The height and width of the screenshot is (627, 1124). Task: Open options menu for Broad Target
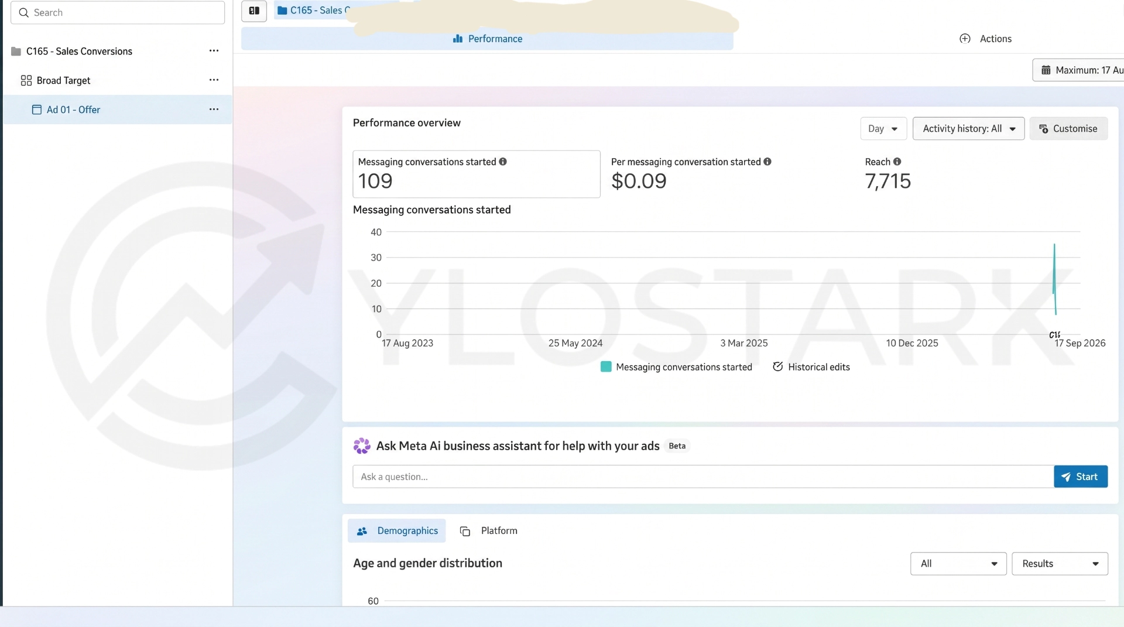pyautogui.click(x=214, y=80)
